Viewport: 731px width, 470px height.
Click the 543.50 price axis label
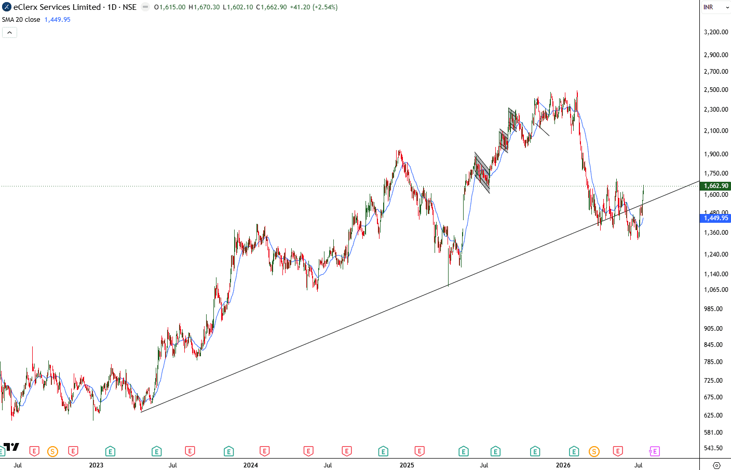coord(713,448)
